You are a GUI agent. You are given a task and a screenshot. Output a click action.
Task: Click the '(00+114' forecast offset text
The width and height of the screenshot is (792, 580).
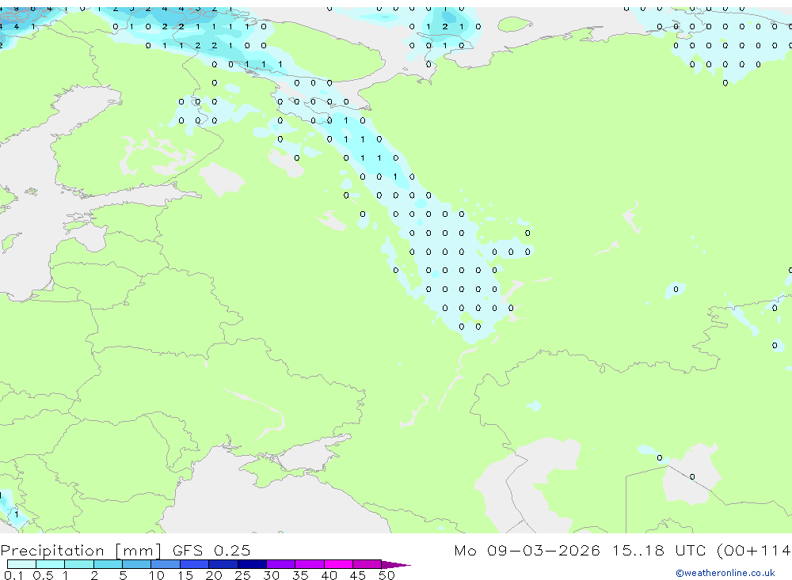753,550
